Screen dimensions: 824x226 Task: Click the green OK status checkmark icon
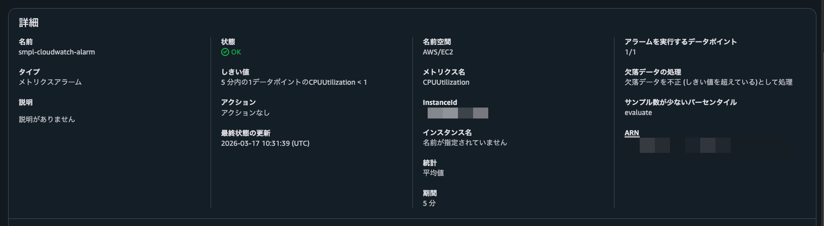(x=225, y=52)
